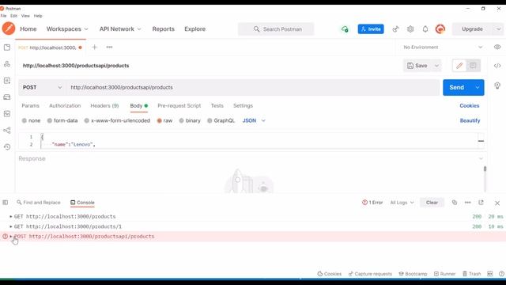Switch to the Headers (9) tab

(x=104, y=105)
